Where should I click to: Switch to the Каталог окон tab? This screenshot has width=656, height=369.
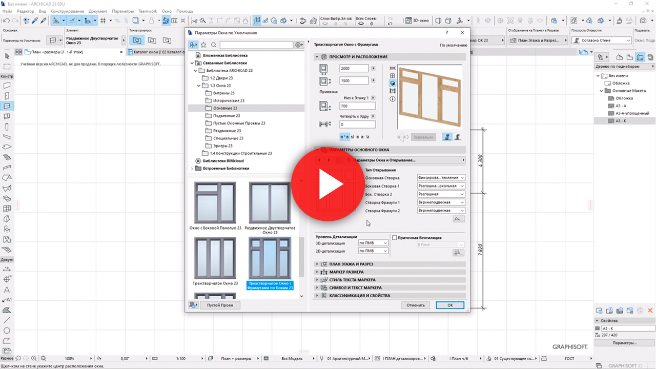tap(155, 52)
